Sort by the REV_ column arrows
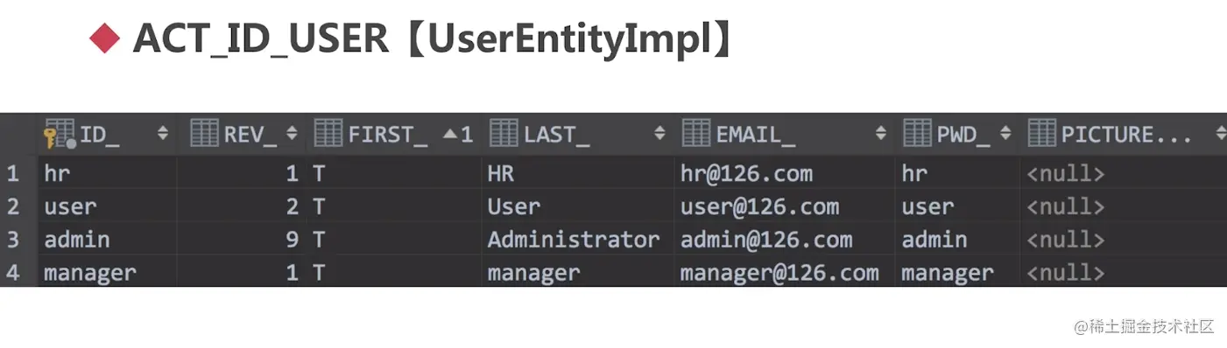This screenshot has height=348, width=1227. [292, 134]
